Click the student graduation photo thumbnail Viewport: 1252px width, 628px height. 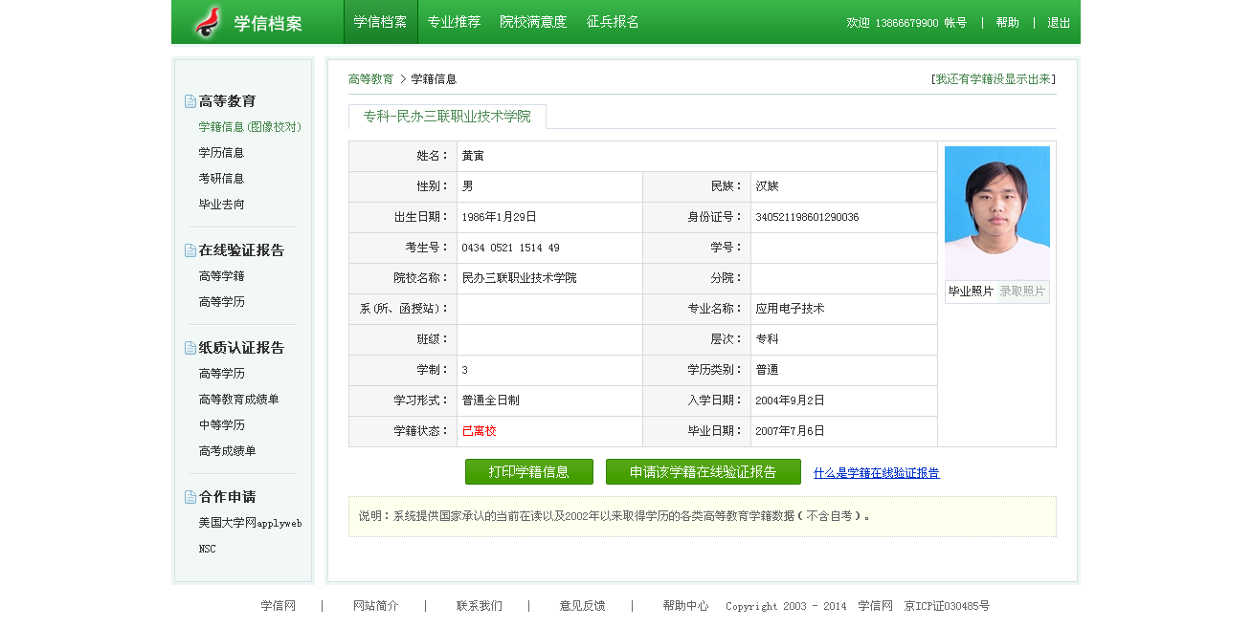996,212
